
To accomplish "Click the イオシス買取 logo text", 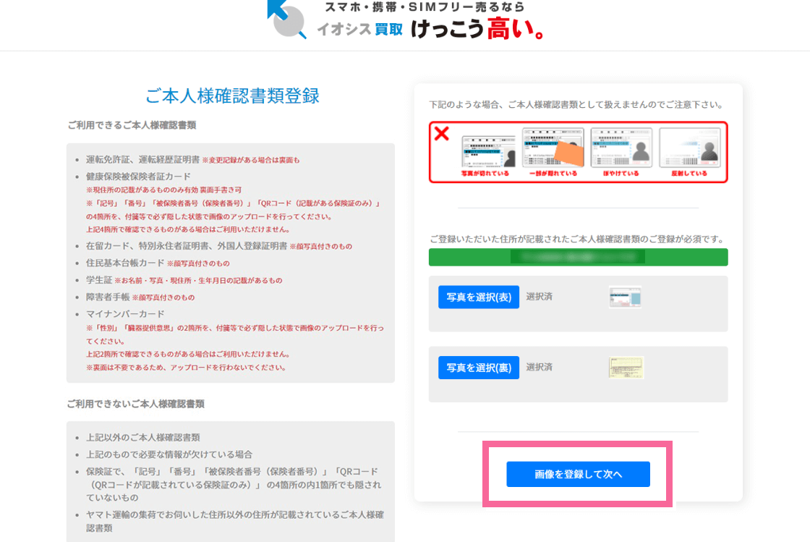I will (359, 30).
